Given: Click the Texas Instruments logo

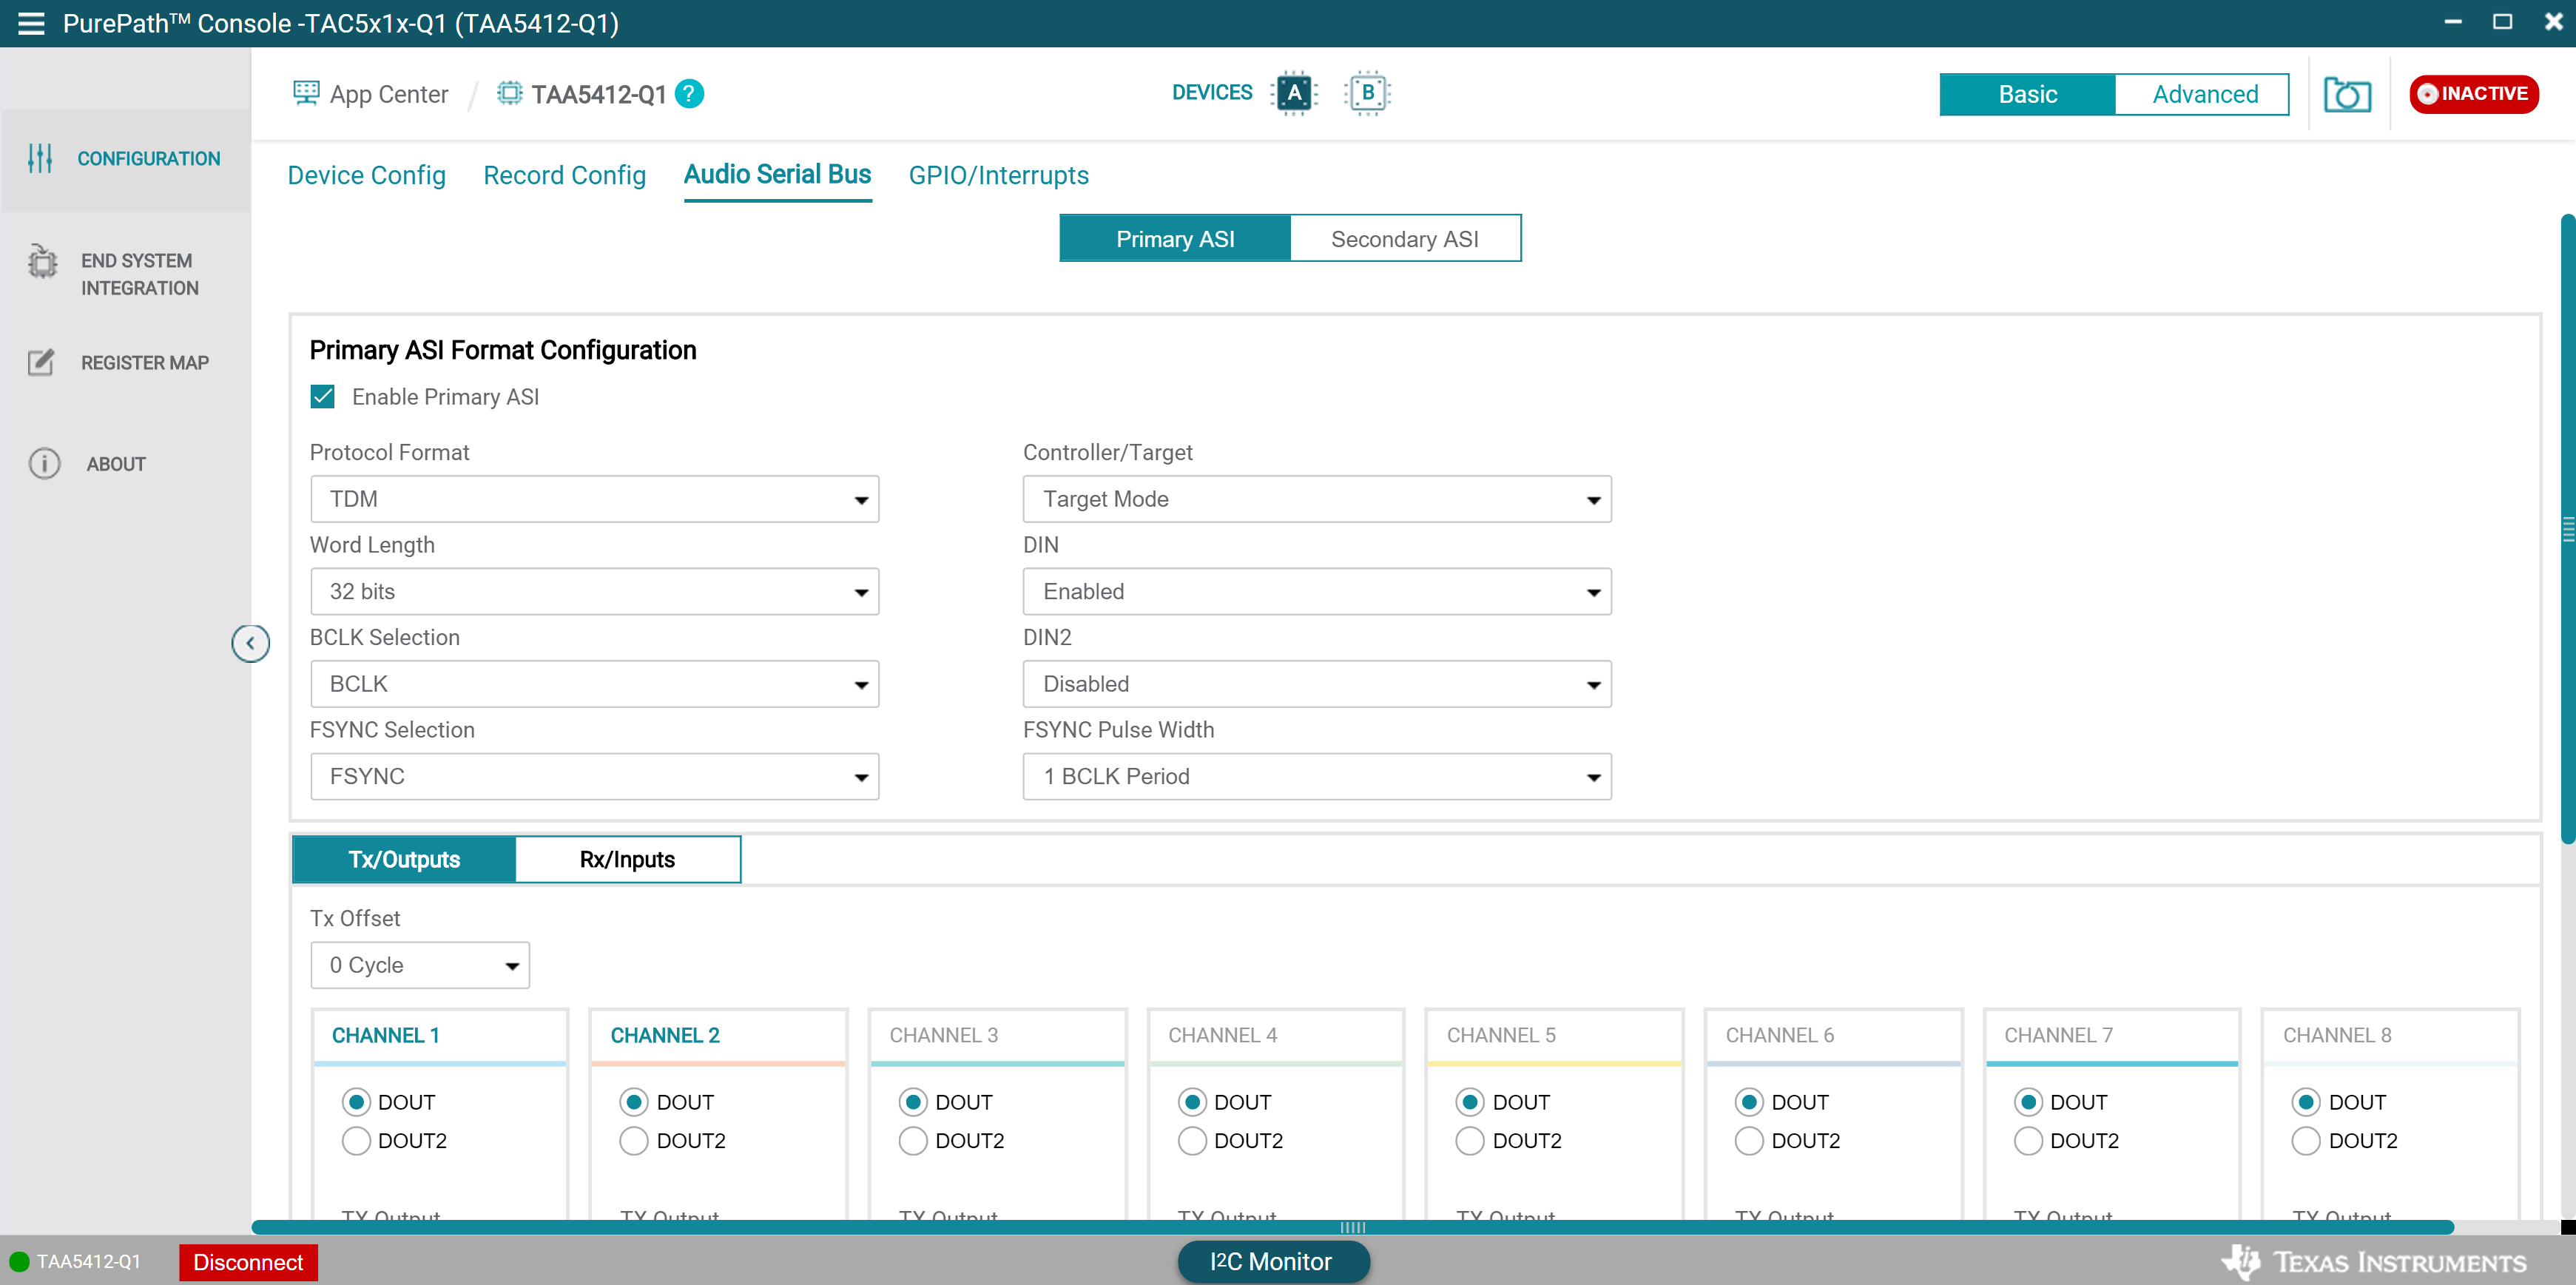Looking at the screenshot, I should (2373, 1262).
